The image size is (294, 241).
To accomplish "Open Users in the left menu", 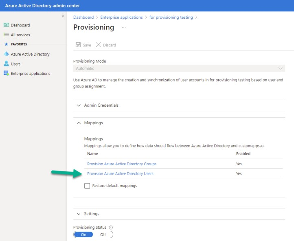I will coord(15,64).
